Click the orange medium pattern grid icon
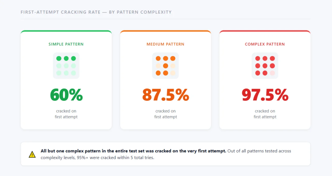 165,66
